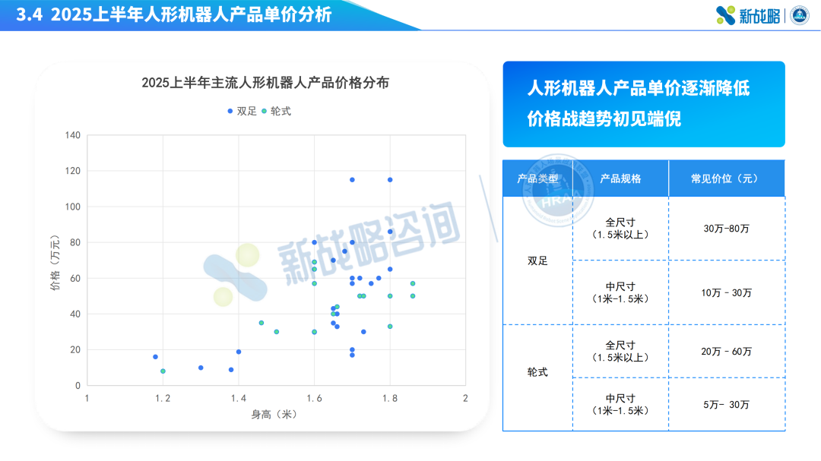
Task: Click the teal 轮式 legend marker
Action: point(264,111)
